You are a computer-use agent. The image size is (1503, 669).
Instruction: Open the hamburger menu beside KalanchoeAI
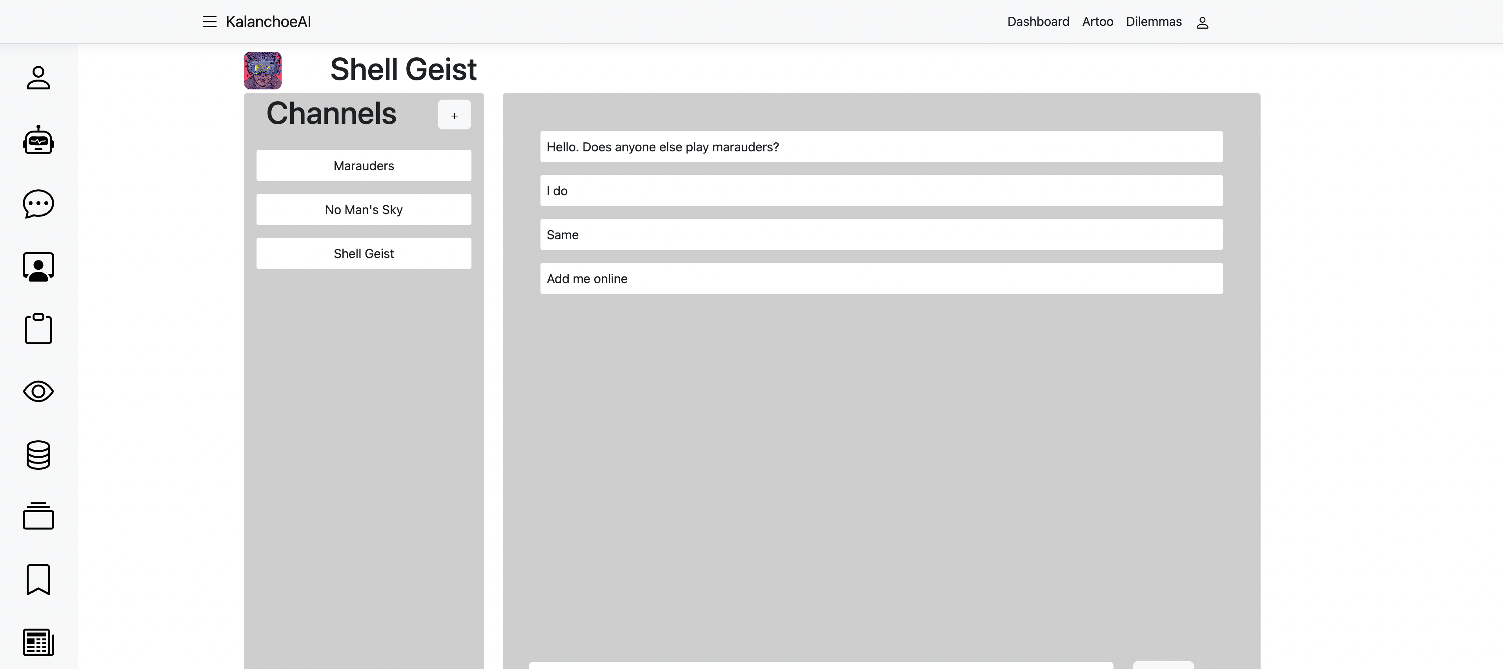209,22
